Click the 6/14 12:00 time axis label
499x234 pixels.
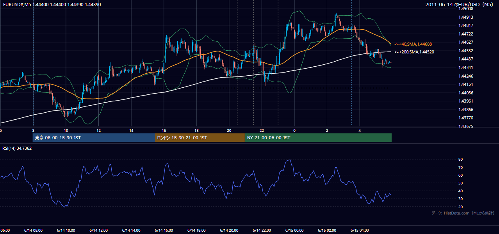(98, 230)
